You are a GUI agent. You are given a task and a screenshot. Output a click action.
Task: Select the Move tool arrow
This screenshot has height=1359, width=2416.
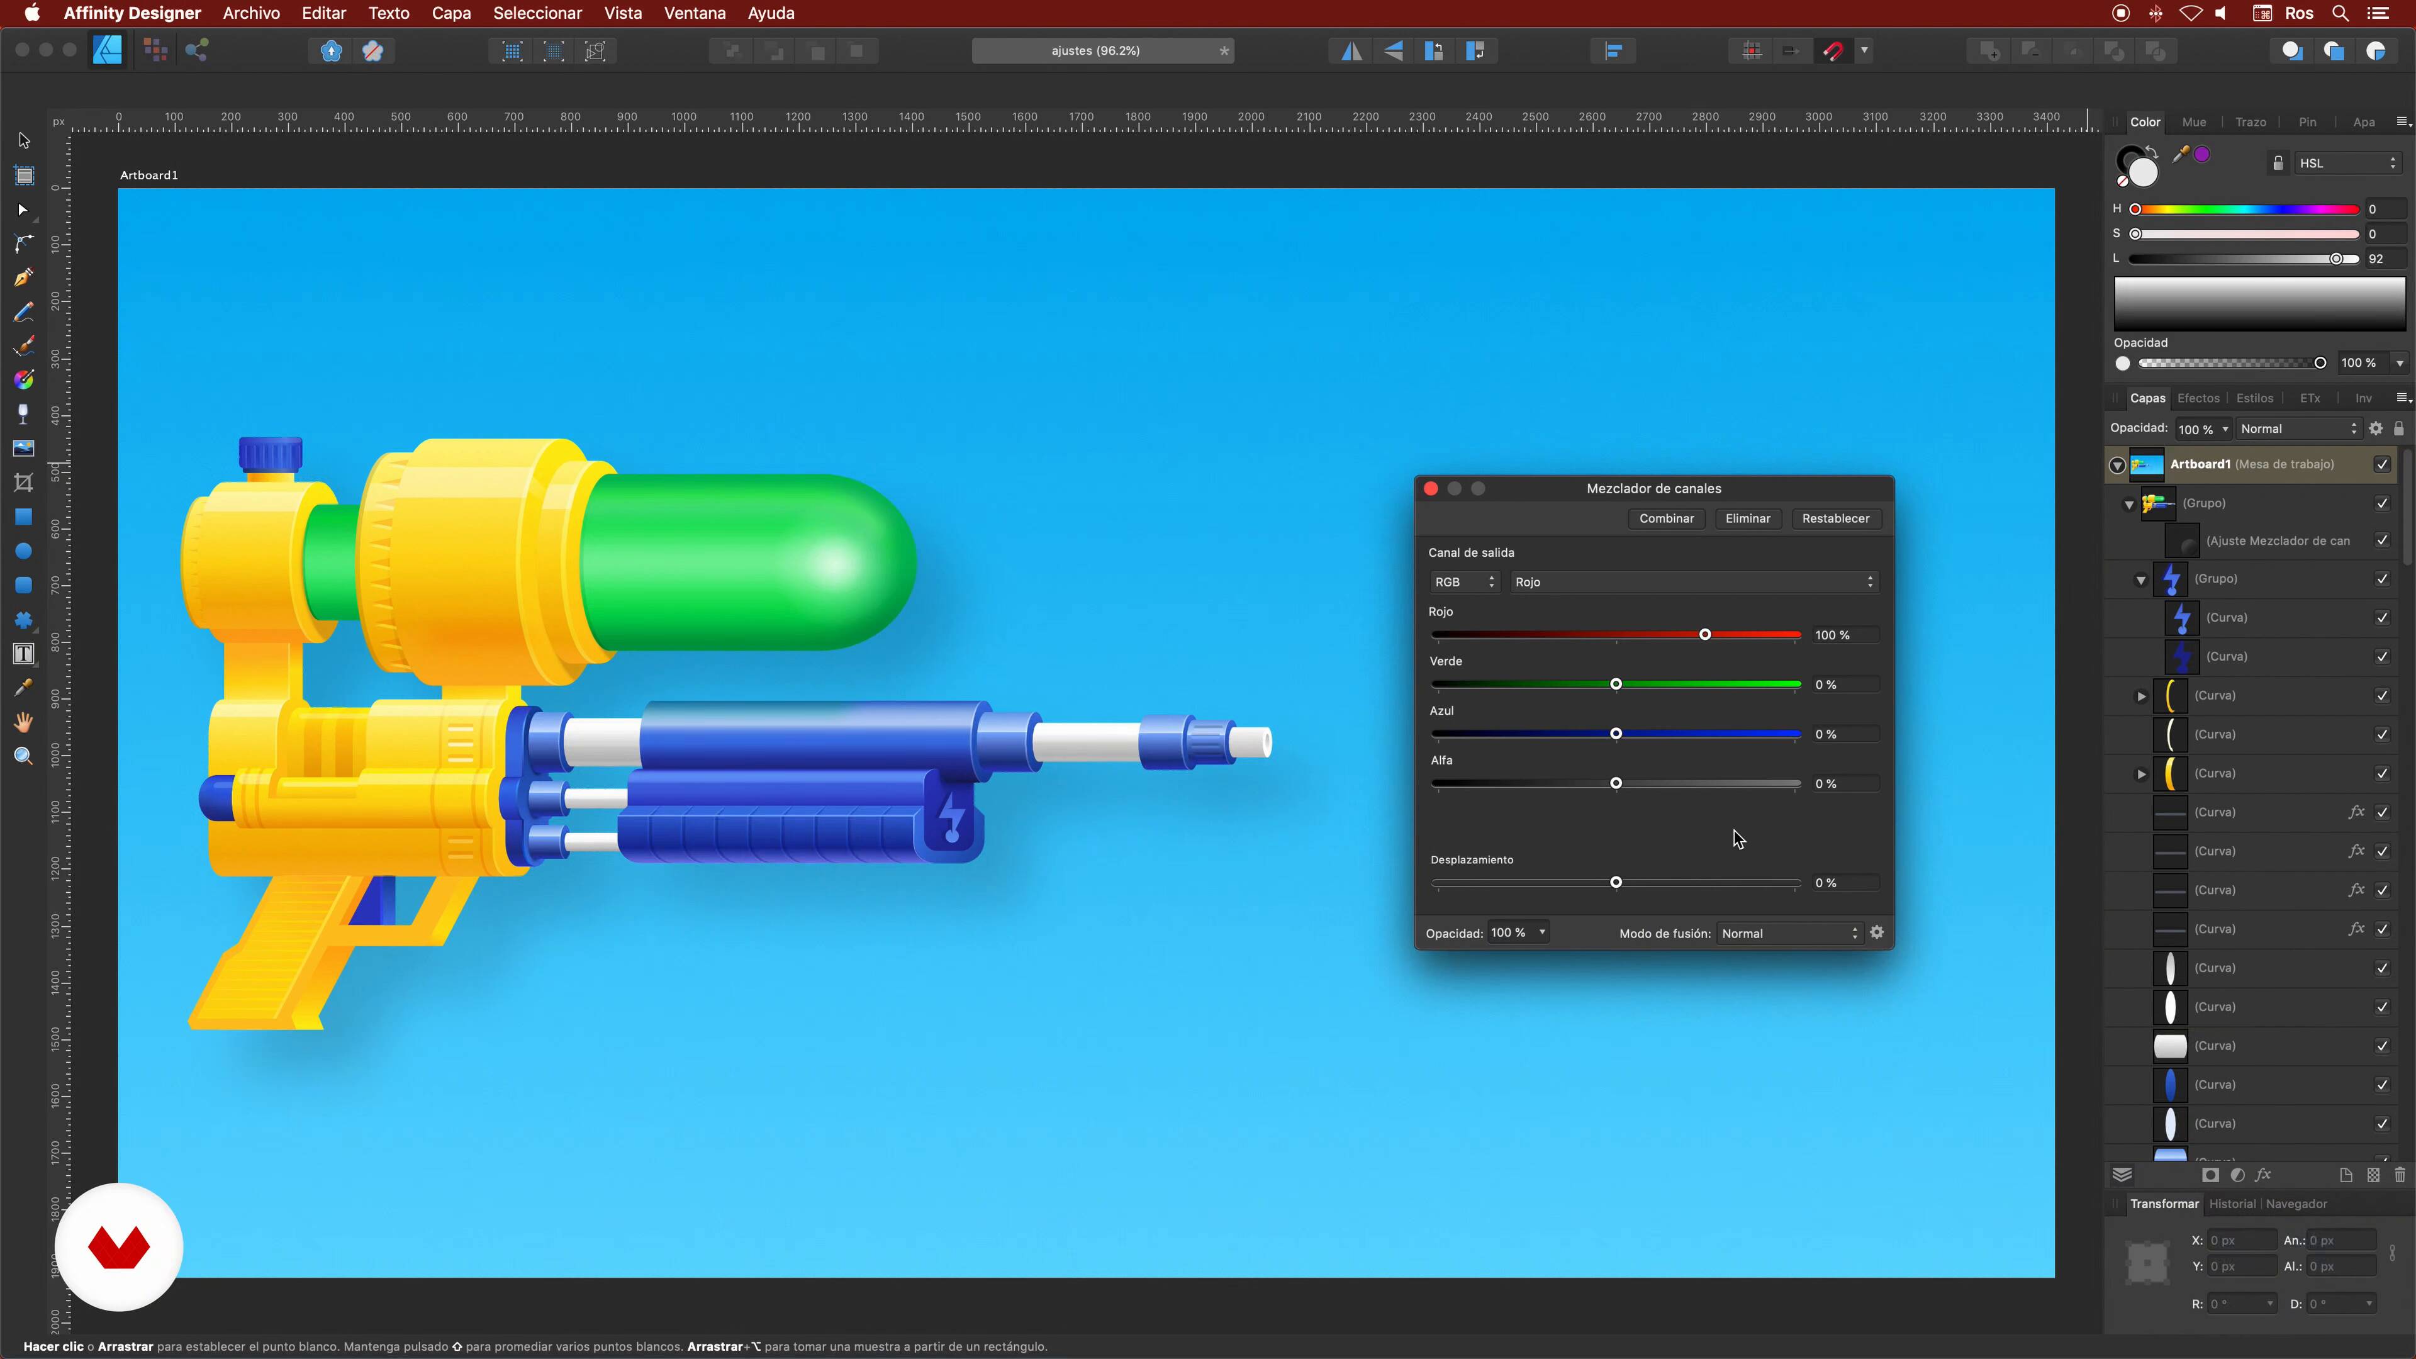(25, 141)
